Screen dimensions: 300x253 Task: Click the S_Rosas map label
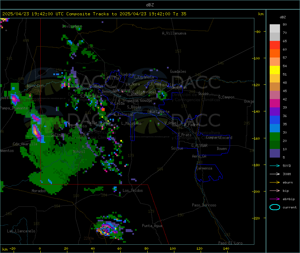click(x=134, y=107)
